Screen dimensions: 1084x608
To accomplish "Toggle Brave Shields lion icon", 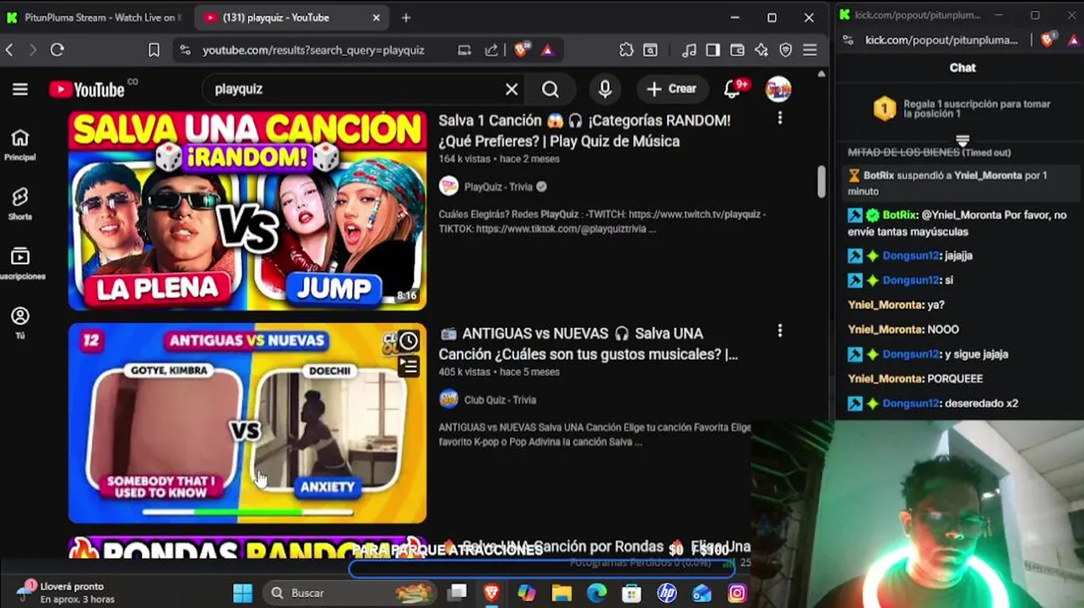I will pos(521,50).
